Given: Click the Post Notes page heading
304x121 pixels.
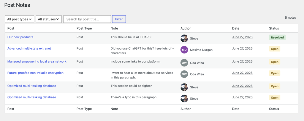Looking at the screenshot, I should pyautogui.click(x=17, y=5).
